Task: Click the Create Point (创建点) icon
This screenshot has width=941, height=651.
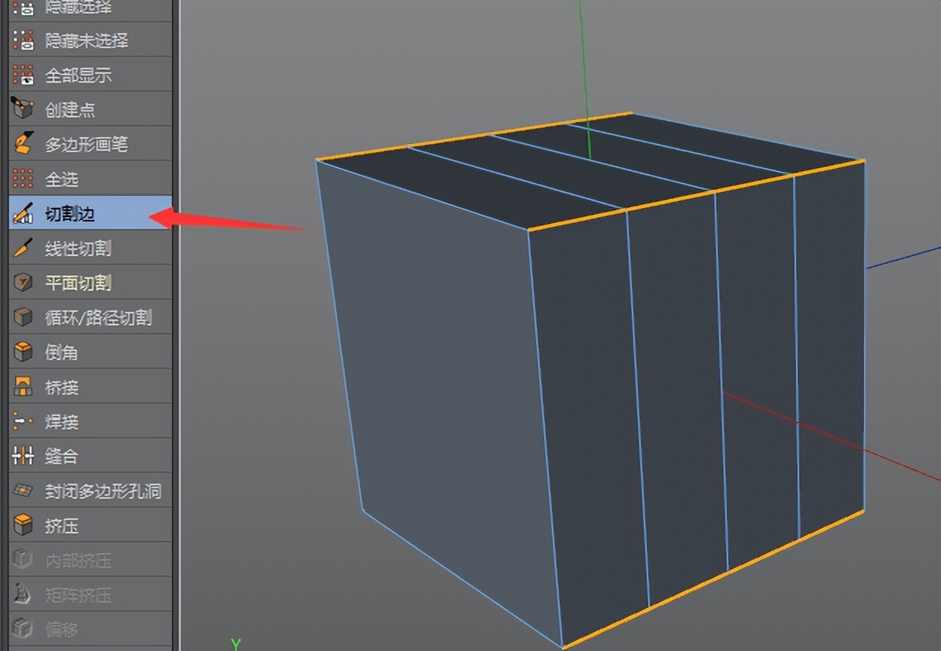Action: pos(23,108)
